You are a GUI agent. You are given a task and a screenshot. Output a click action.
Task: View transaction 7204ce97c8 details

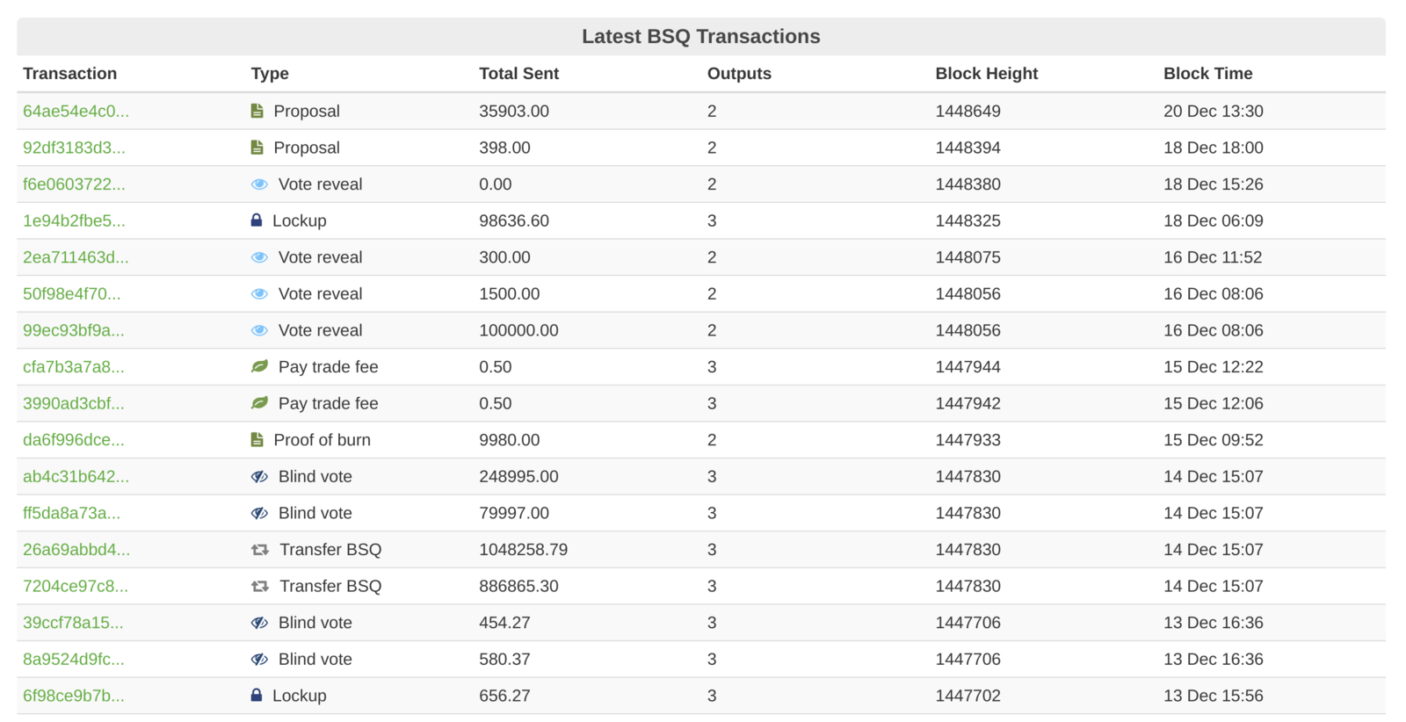[x=76, y=586]
